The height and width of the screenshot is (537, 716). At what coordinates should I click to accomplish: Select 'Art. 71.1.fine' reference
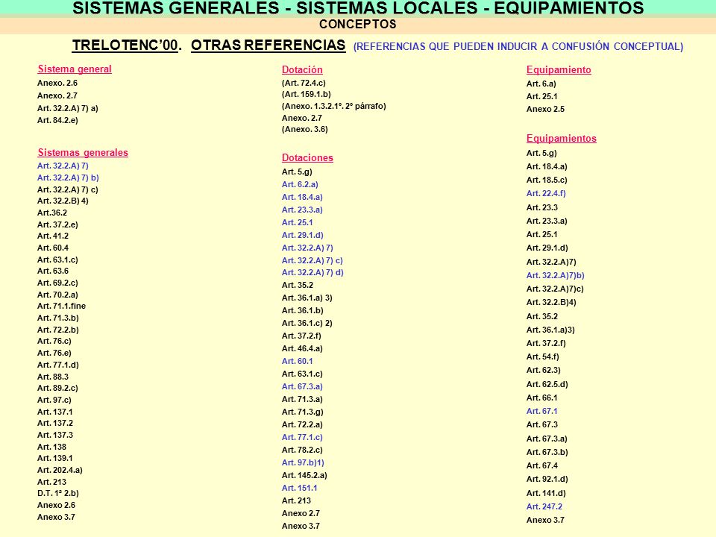coord(62,306)
